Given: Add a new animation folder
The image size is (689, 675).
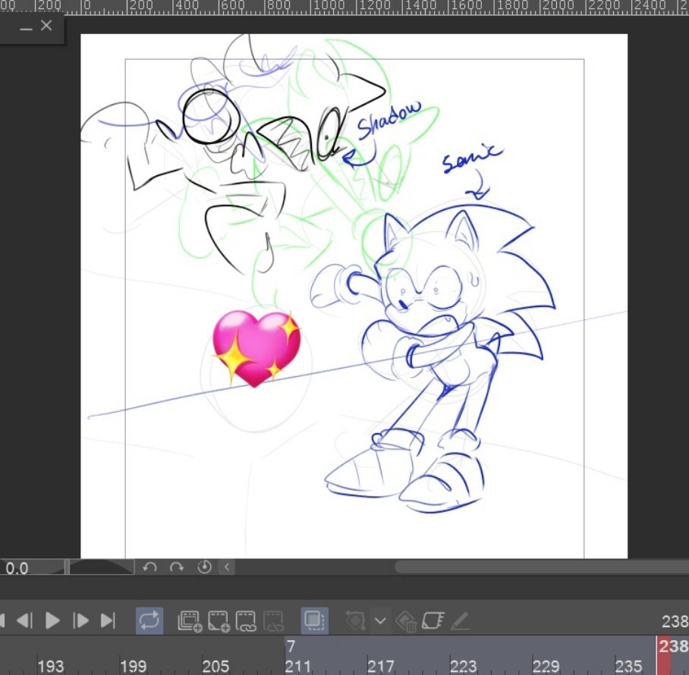Looking at the screenshot, I should click(x=190, y=621).
